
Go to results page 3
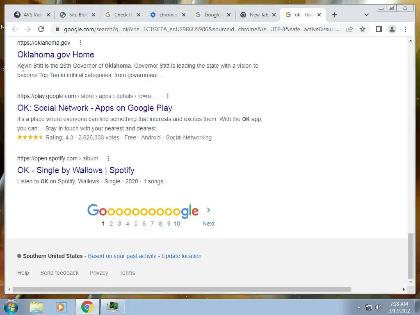(x=119, y=224)
